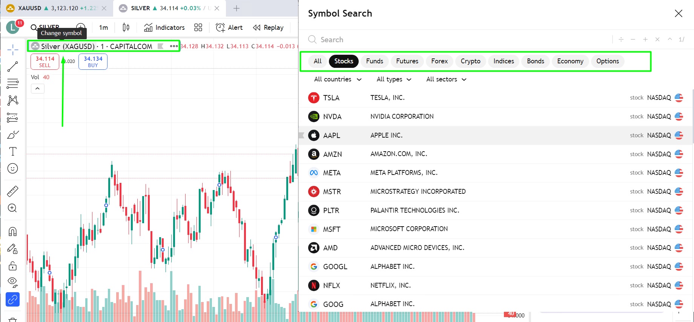Collapse the indicator legend chevron

pyautogui.click(x=37, y=89)
